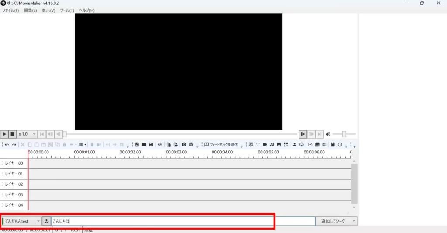
Task: Click the preview seek bar handle
Action: point(65,134)
